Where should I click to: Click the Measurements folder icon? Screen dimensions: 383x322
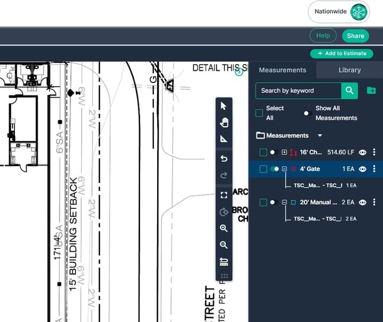click(x=260, y=135)
